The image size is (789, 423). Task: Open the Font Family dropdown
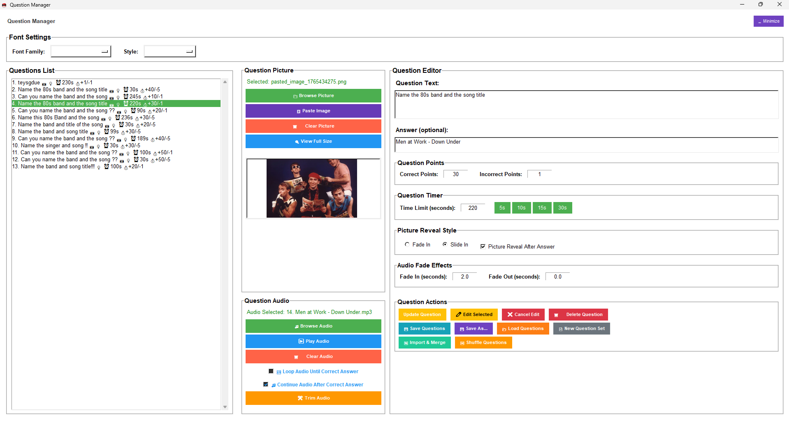point(81,51)
